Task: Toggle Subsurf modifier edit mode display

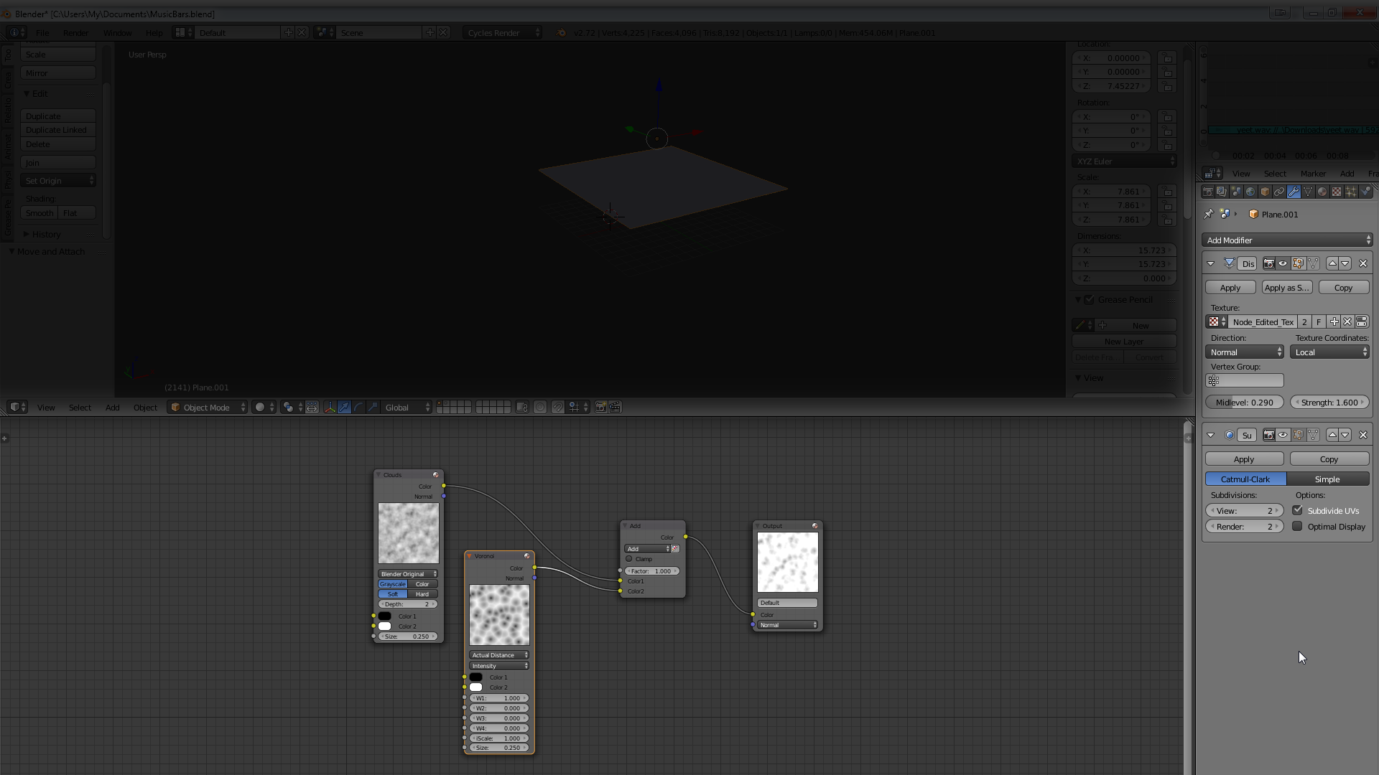Action: tap(1298, 435)
